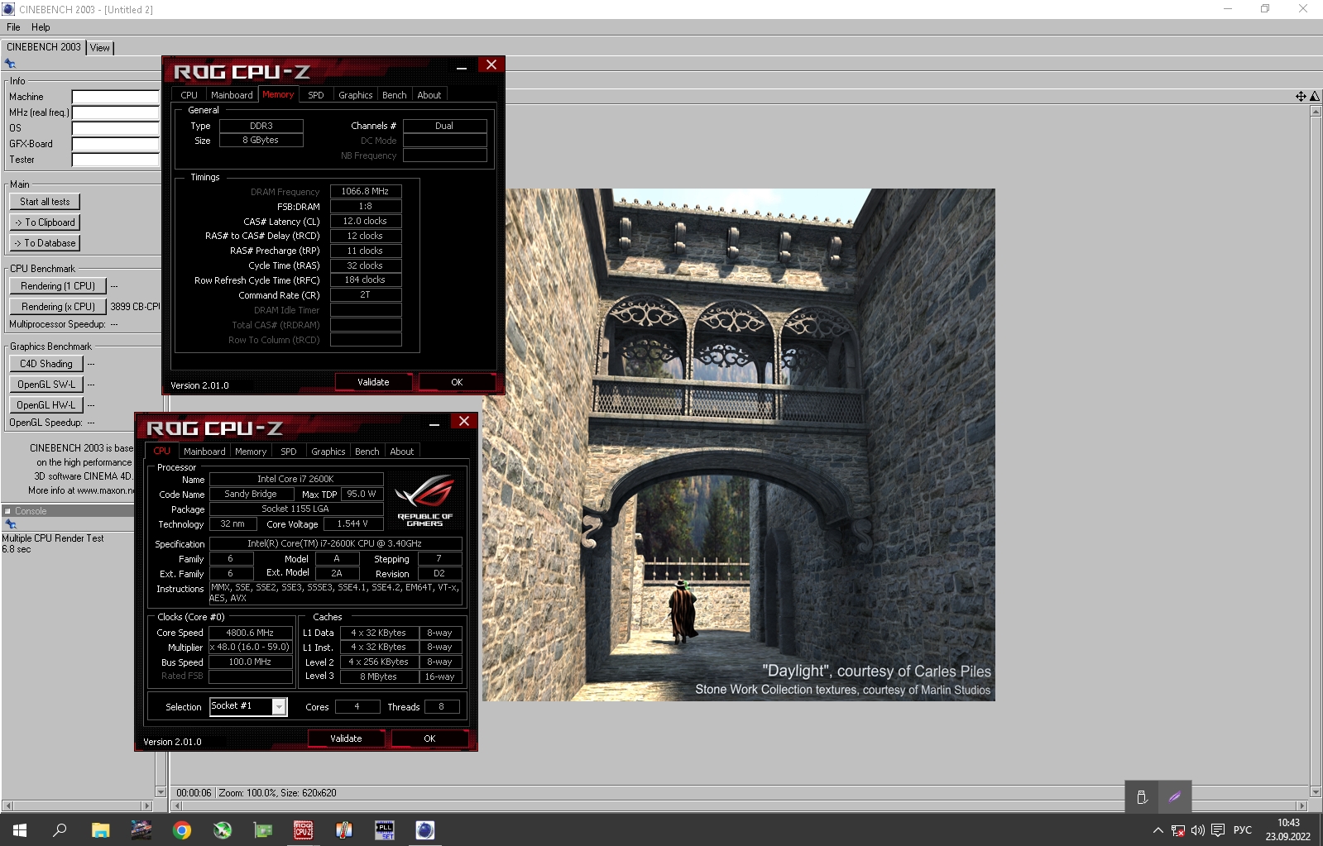This screenshot has width=1323, height=846.
Task: Click the 'Intel Core i7 2600K' name field
Action: pos(296,479)
